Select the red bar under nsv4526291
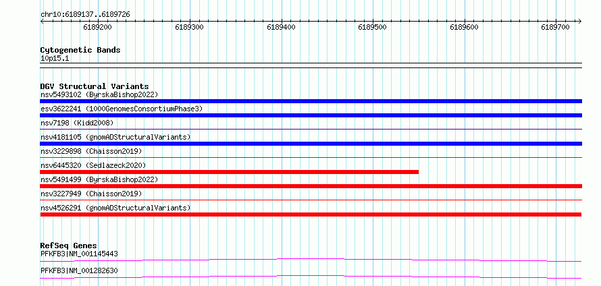 (311, 214)
